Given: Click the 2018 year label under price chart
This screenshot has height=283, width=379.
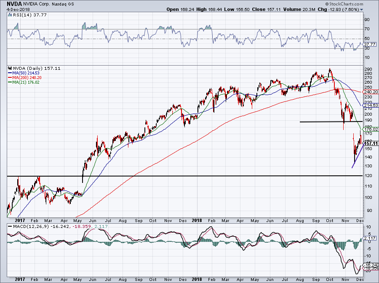Looking at the screenshot, I should (197, 220).
